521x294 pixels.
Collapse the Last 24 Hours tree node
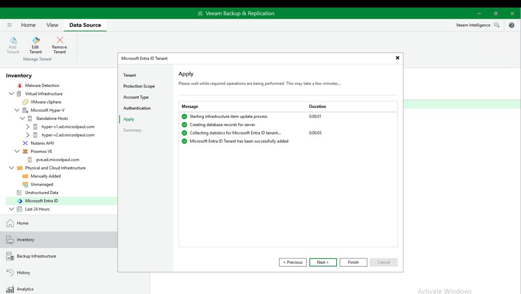tap(11, 209)
